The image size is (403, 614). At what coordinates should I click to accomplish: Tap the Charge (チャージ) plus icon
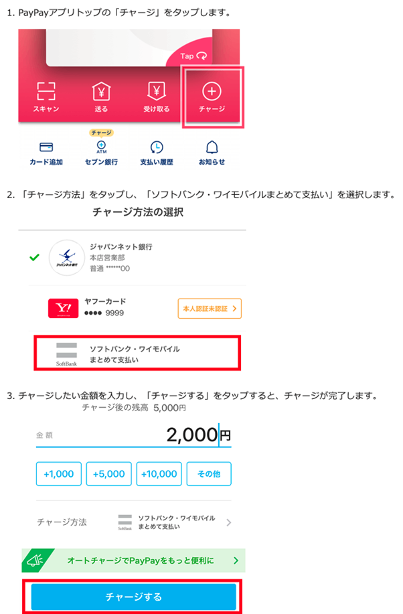(x=212, y=91)
